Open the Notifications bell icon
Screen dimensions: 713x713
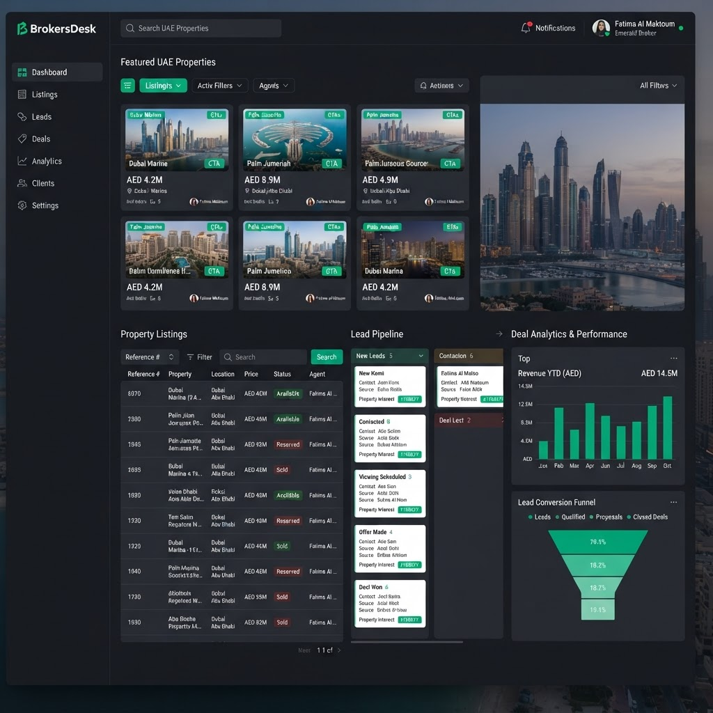[526, 28]
